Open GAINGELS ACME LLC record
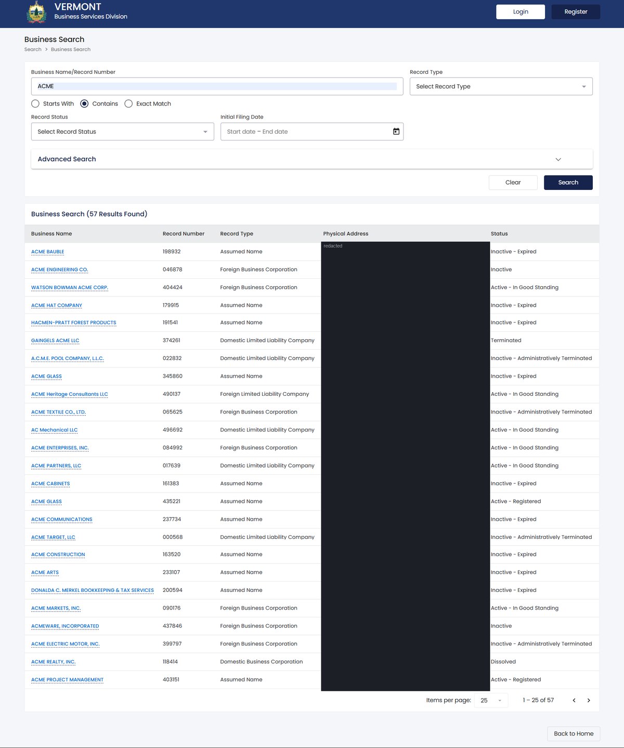 point(55,341)
